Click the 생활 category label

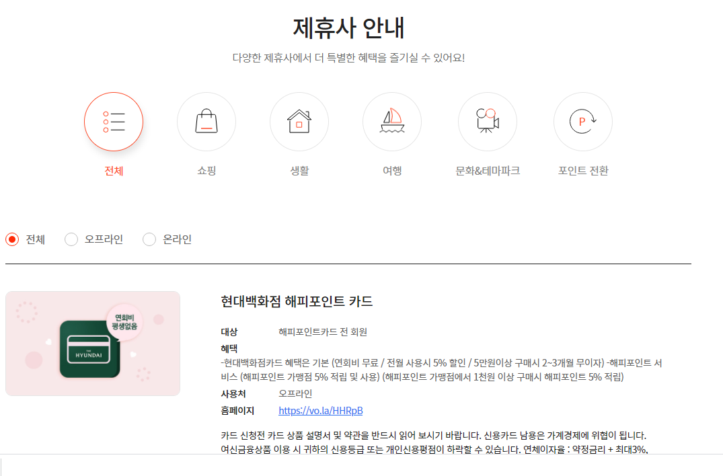click(x=299, y=171)
